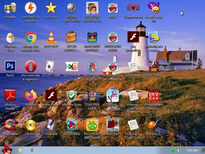Screen dimensions: 205x154
Task: Click the 'yay journalism' Flash icon
Action: pos(133,37)
